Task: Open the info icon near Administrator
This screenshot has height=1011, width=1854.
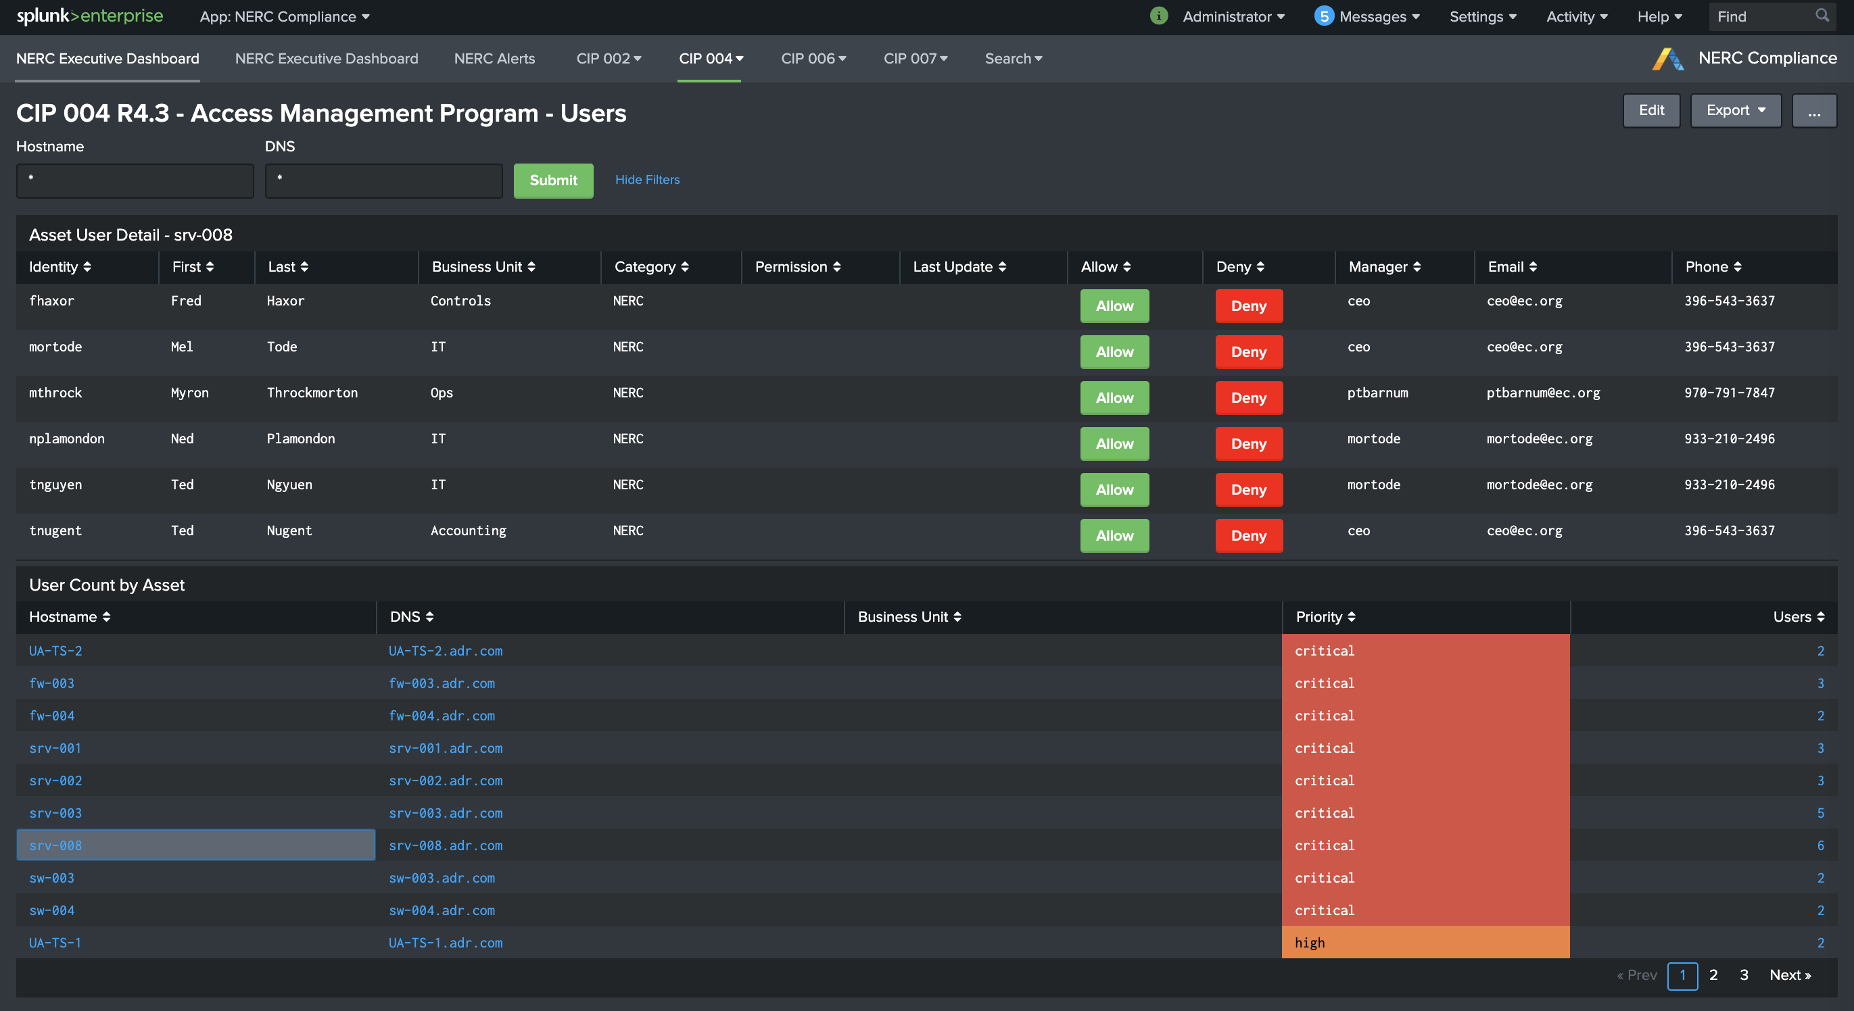Action: pos(1159,16)
